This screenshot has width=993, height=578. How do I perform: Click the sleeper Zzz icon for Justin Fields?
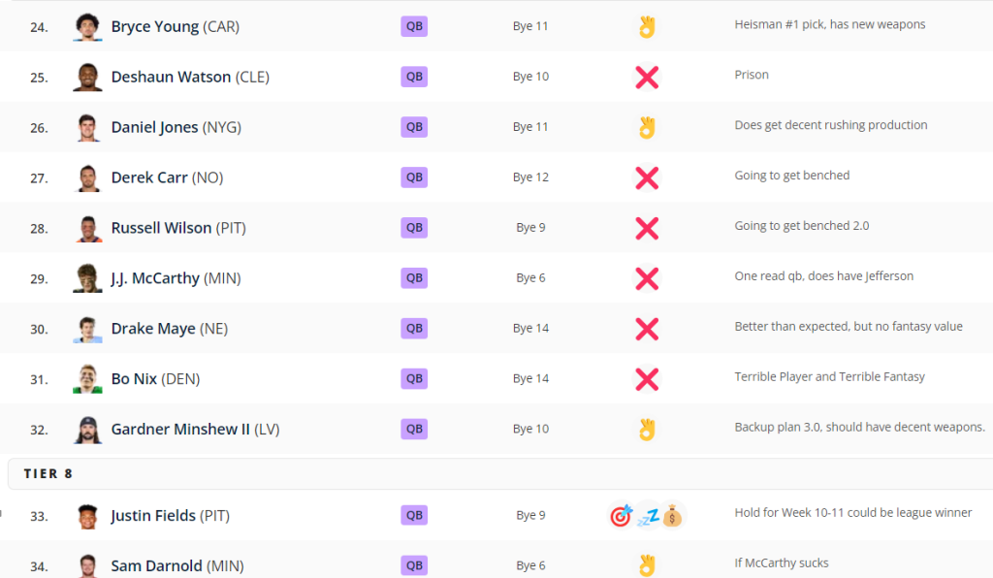tap(647, 517)
